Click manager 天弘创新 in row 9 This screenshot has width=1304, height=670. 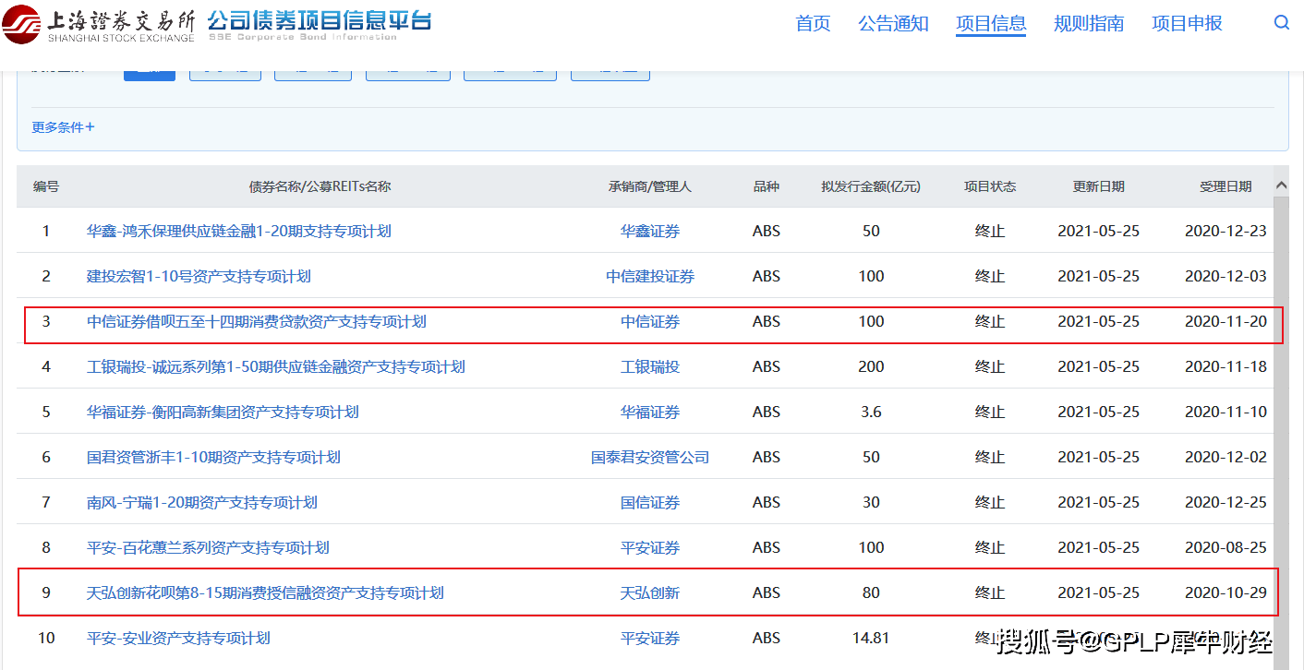[650, 592]
